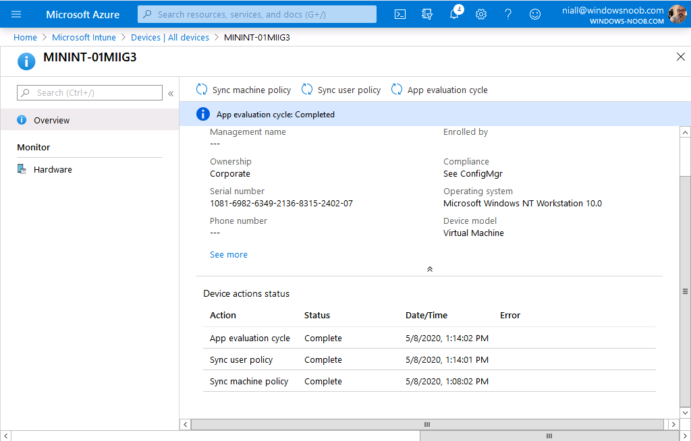
Task: Click the panel's vertical scrollbar thumb
Action: 685,291
